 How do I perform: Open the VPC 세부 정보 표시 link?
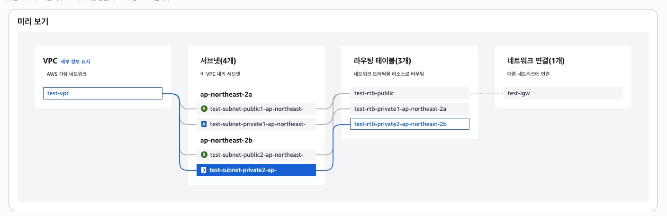[75, 62]
